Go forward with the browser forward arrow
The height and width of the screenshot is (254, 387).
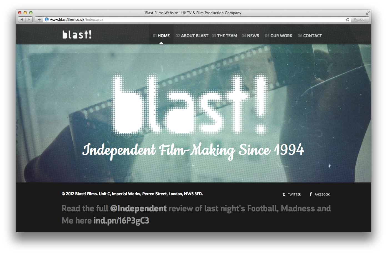[x=29, y=19]
